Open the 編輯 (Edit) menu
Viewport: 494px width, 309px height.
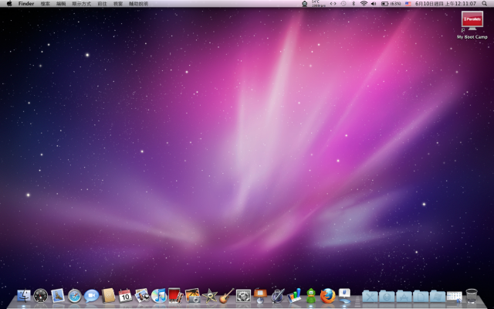click(x=61, y=4)
